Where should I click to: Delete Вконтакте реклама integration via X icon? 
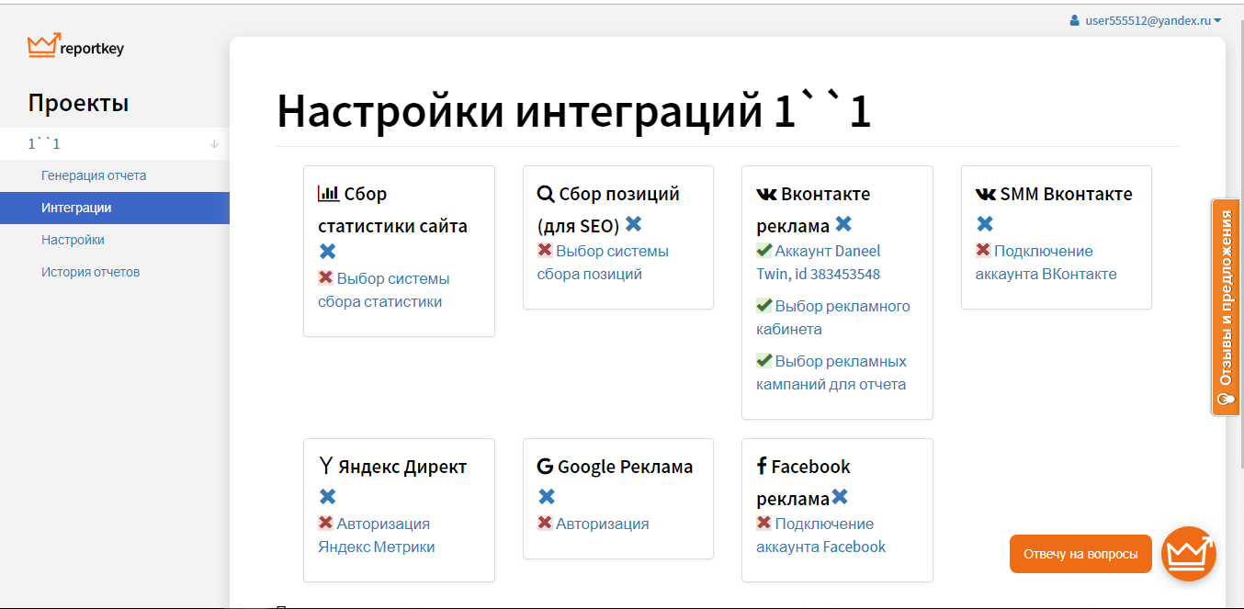pyautogui.click(x=843, y=224)
